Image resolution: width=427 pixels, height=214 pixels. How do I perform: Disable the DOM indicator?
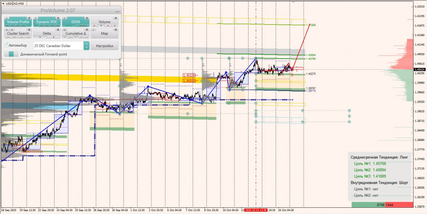point(76,22)
